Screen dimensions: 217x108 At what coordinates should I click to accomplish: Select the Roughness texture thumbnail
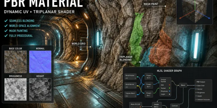pyautogui.click(x=15, y=89)
